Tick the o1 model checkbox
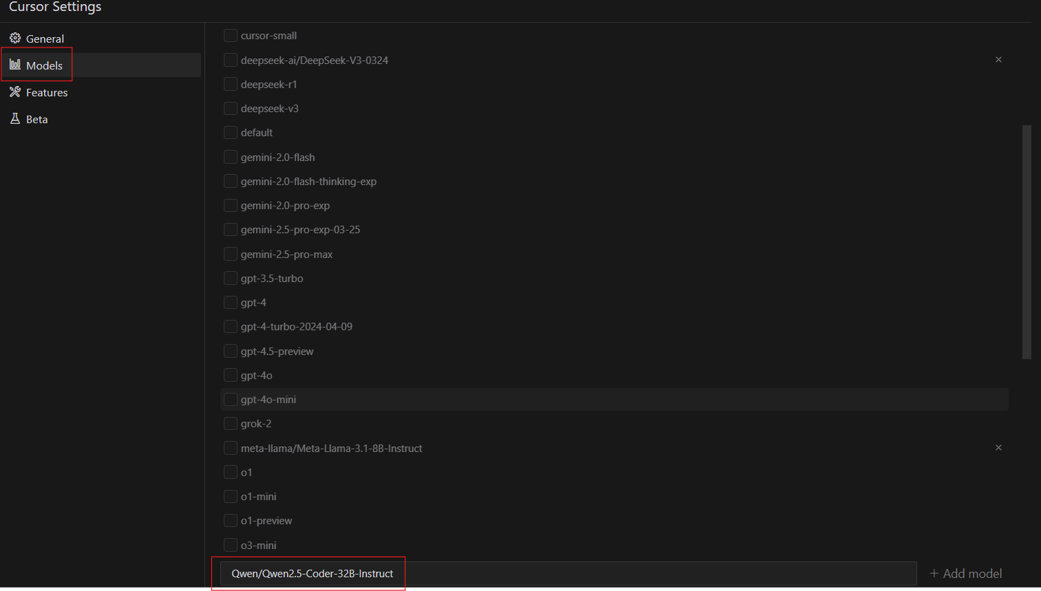This screenshot has width=1041, height=591. pyautogui.click(x=231, y=472)
